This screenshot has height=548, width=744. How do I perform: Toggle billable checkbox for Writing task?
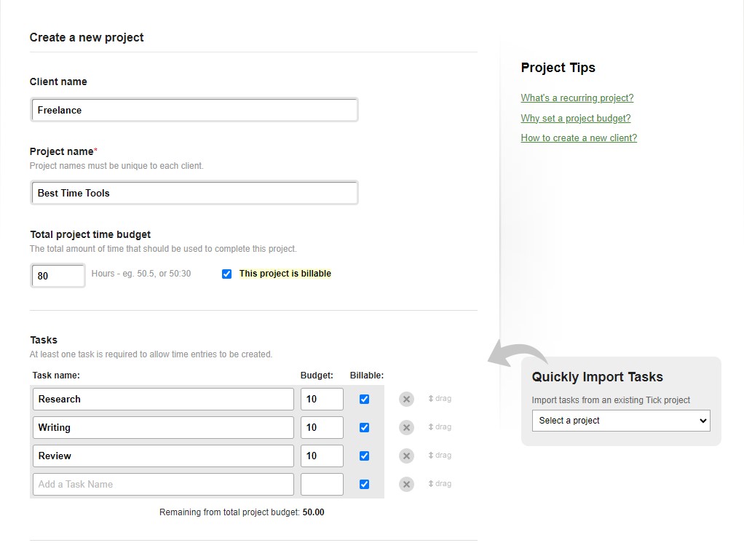pyautogui.click(x=364, y=427)
